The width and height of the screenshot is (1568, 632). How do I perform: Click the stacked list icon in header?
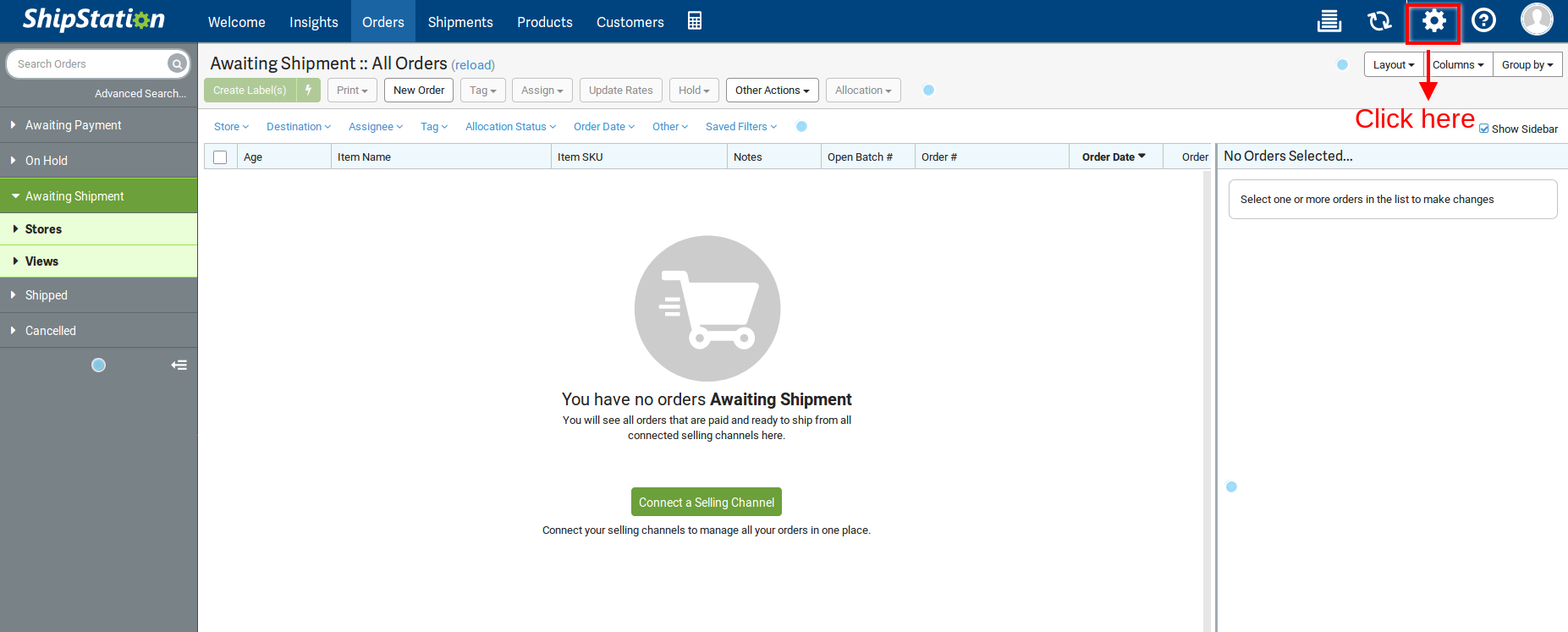tap(1329, 21)
